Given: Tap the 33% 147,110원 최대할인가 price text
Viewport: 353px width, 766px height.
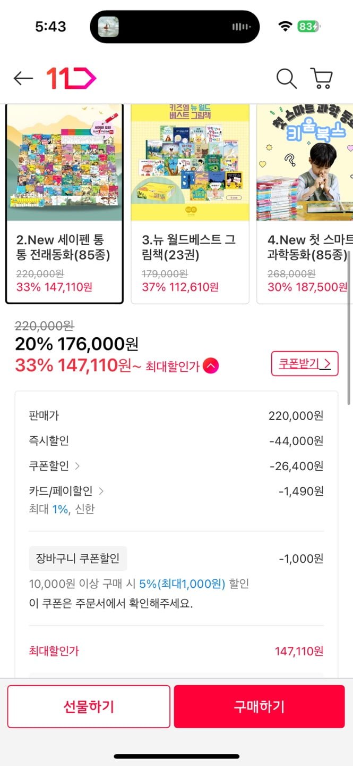Looking at the screenshot, I should click(x=73, y=365).
